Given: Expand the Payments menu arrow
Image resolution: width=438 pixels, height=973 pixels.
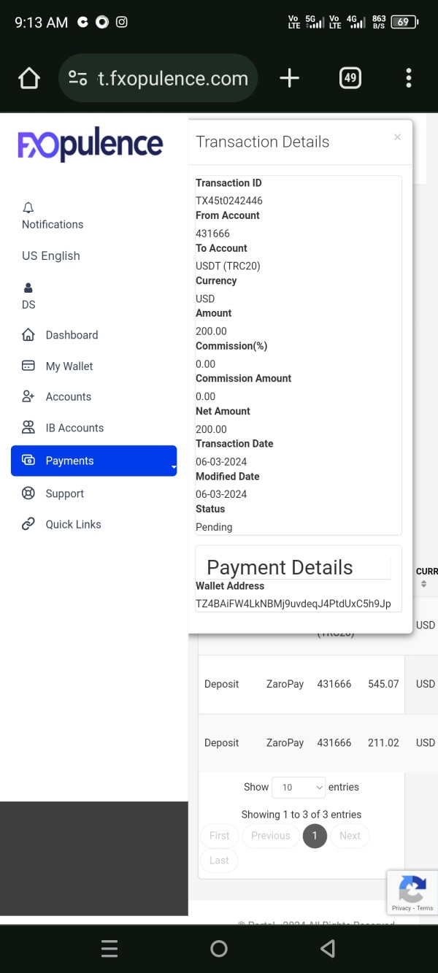Looking at the screenshot, I should (x=174, y=466).
